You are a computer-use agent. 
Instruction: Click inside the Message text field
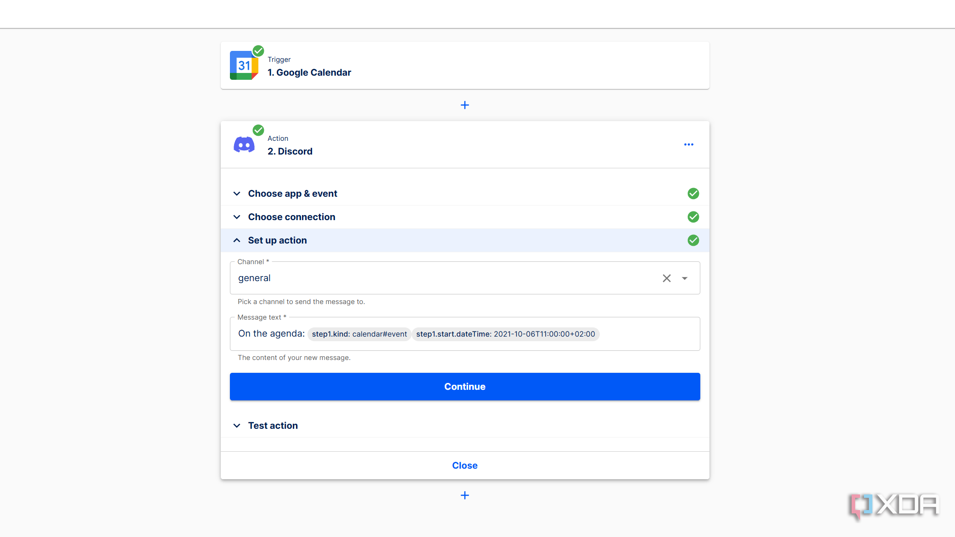(465, 334)
